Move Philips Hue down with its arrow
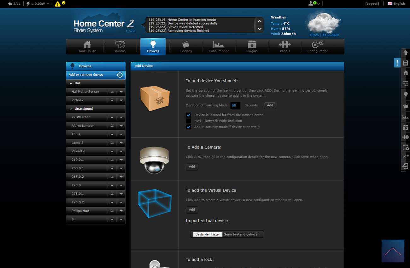 [x=121, y=211]
